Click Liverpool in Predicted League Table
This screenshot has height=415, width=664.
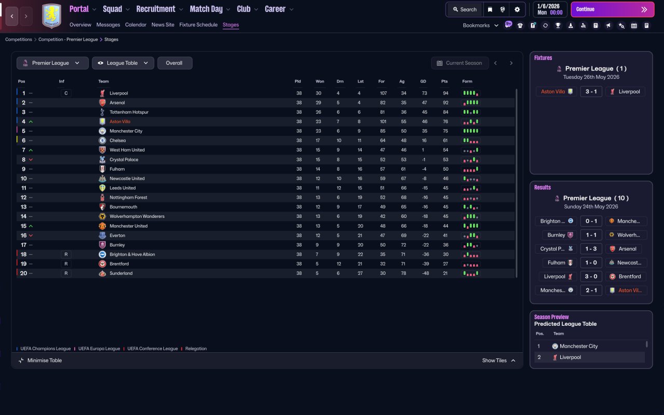(x=571, y=357)
